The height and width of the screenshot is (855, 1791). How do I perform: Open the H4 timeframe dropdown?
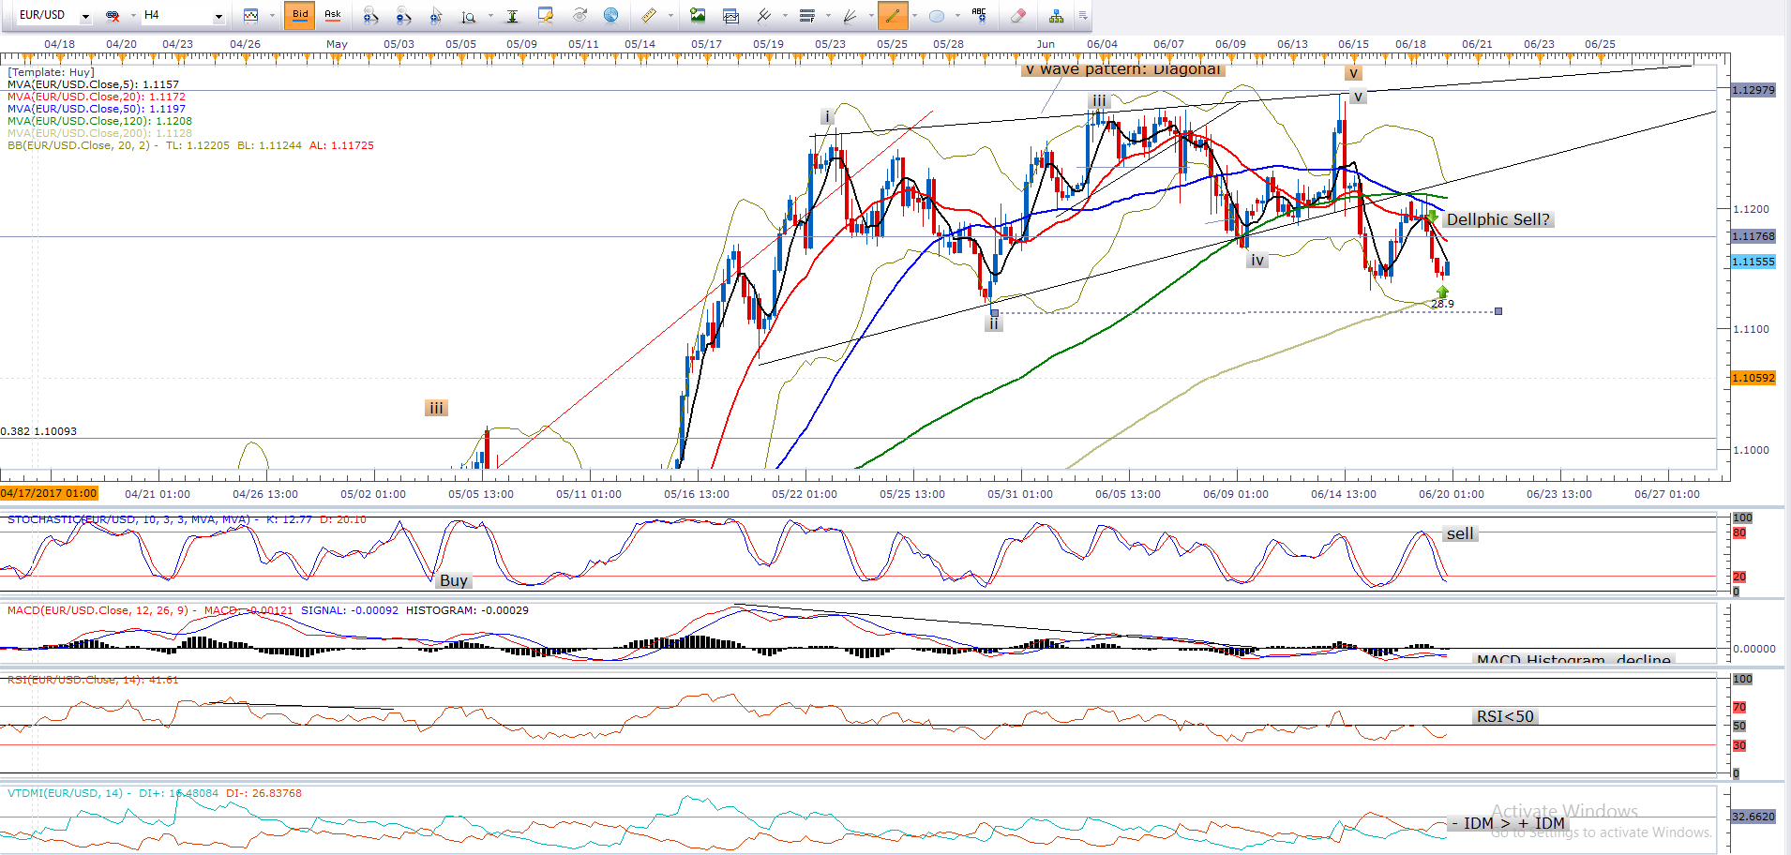click(218, 16)
